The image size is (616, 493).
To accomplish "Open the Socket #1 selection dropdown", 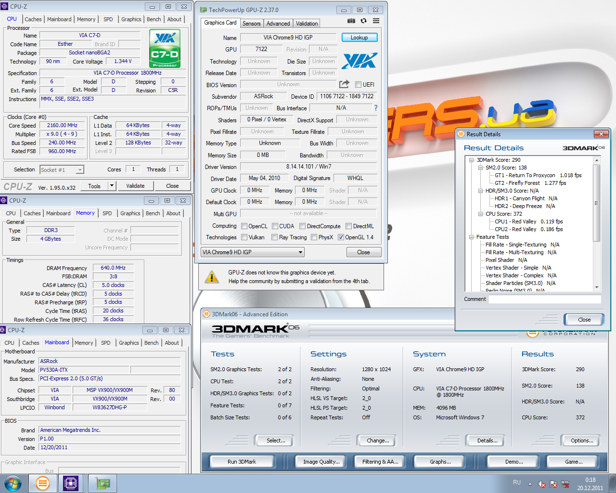I will pyautogui.click(x=80, y=170).
